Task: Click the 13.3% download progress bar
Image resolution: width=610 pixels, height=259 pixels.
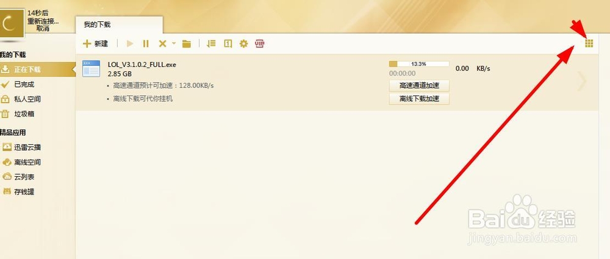Action: (x=419, y=64)
